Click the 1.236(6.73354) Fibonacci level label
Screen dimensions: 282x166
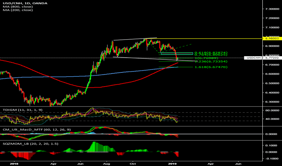[211, 62]
